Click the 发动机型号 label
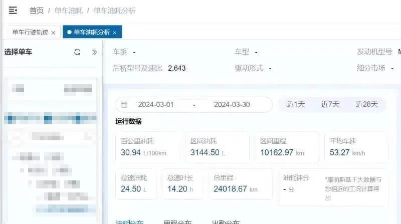Image resolution: width=401 pixels, height=224 pixels. 374,52
